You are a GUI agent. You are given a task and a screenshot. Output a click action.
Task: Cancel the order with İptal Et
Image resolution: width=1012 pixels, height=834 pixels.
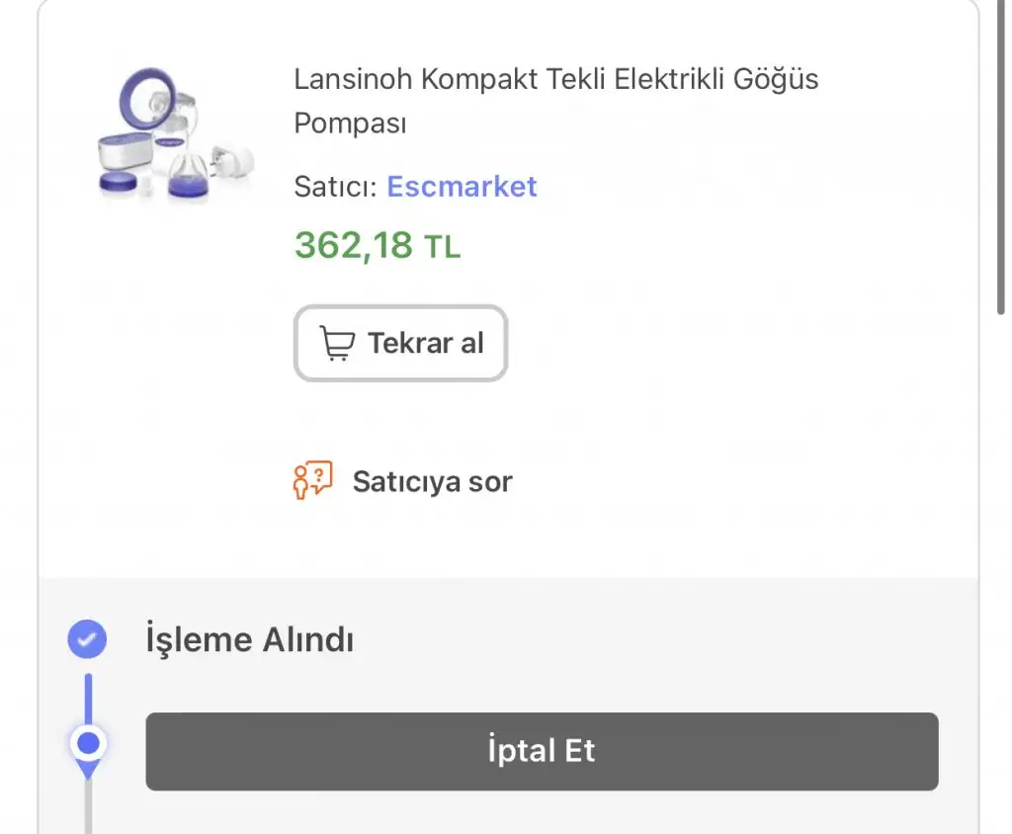click(x=542, y=751)
